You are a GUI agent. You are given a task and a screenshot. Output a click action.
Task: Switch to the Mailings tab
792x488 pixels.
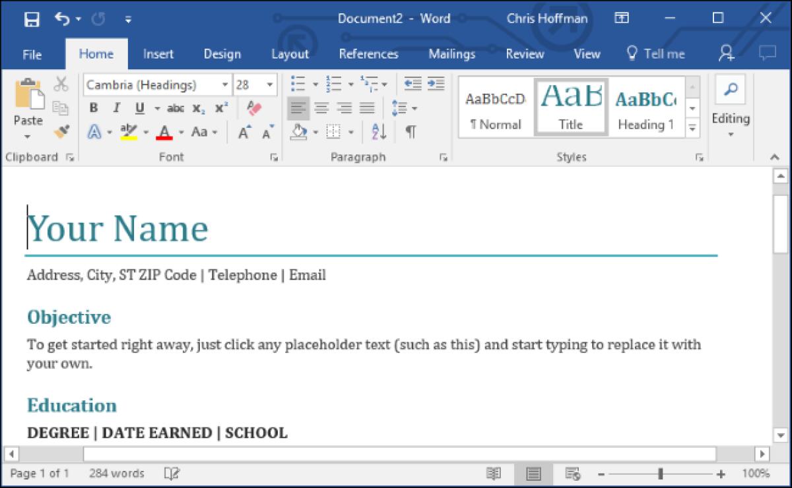[x=451, y=54]
